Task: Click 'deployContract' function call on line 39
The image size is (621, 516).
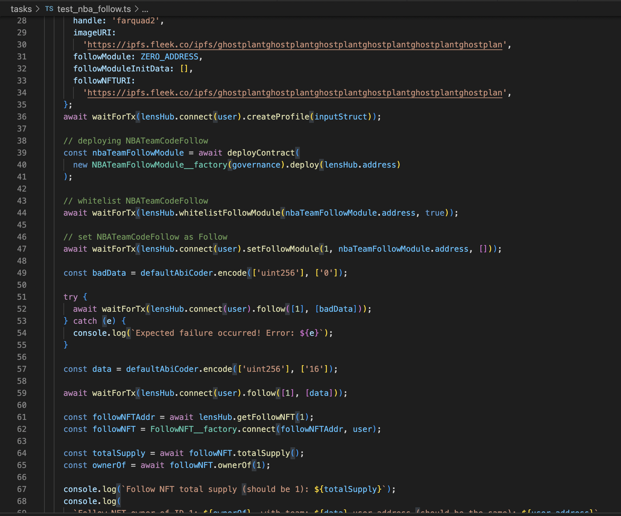Action: click(261, 153)
